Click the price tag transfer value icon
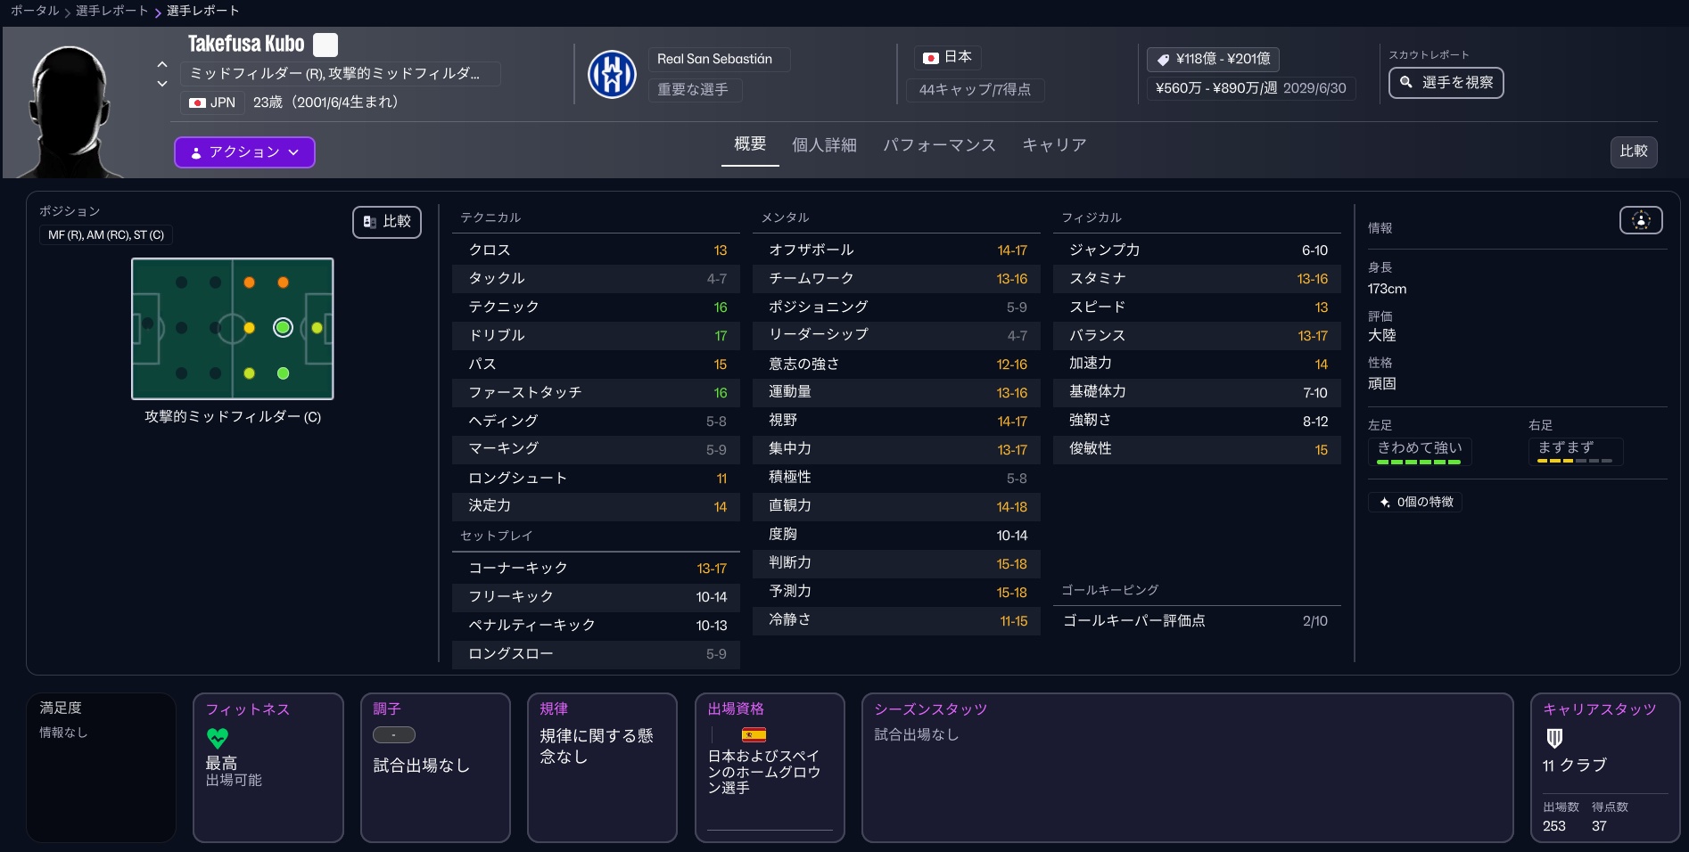Image resolution: width=1689 pixels, height=852 pixels. [x=1163, y=60]
